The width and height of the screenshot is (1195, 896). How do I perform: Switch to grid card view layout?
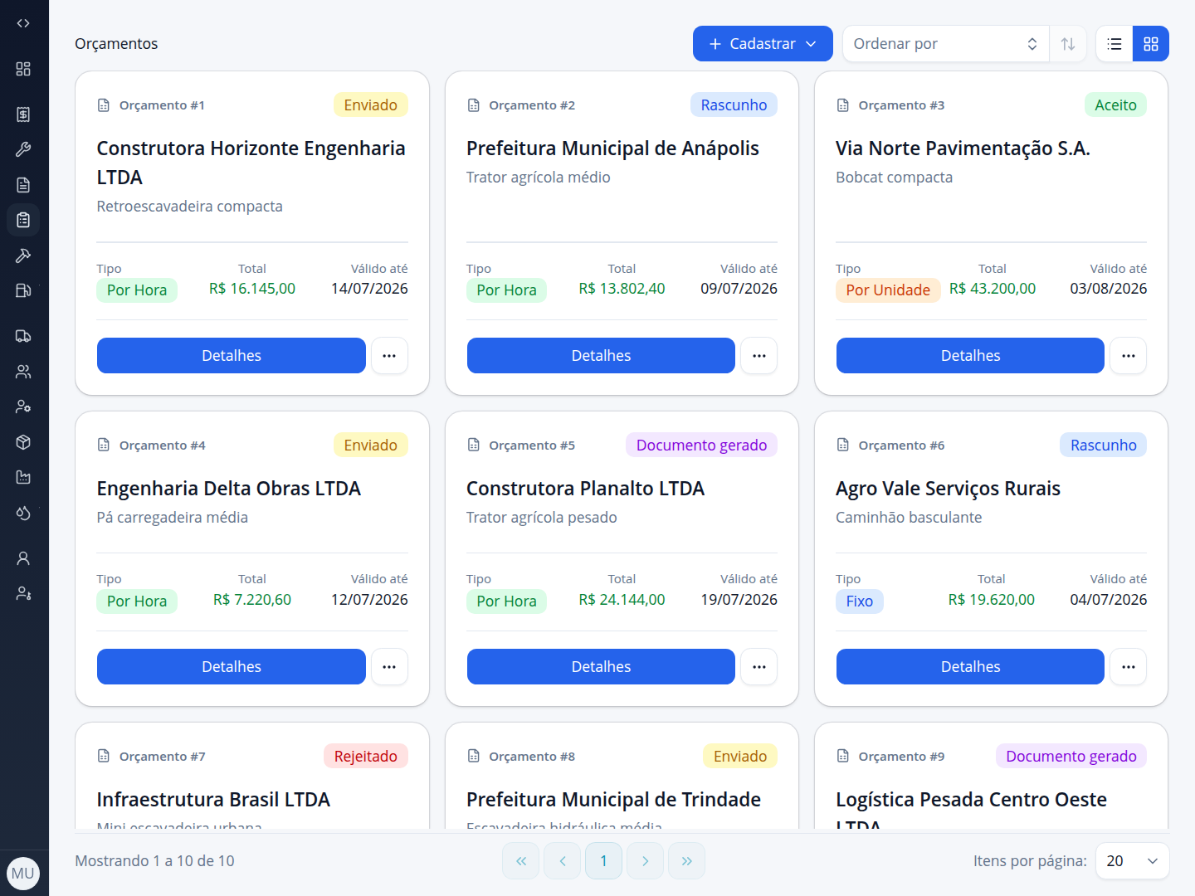pyautogui.click(x=1151, y=44)
